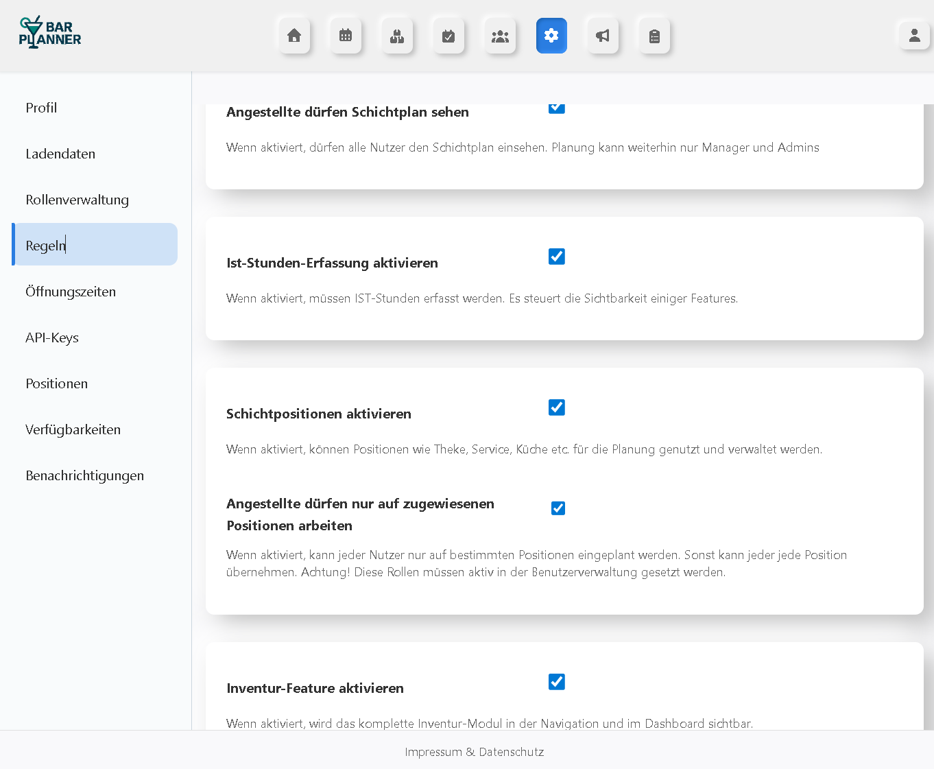Image resolution: width=934 pixels, height=769 pixels.
Task: Open the calendar grid icon
Action: pyautogui.click(x=346, y=36)
